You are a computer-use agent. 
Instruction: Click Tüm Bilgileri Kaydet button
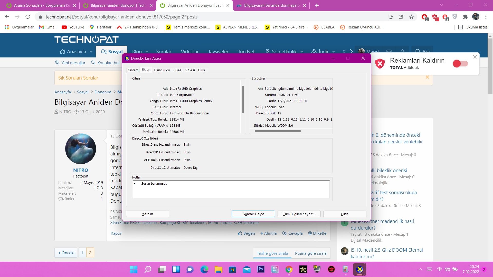(299, 214)
